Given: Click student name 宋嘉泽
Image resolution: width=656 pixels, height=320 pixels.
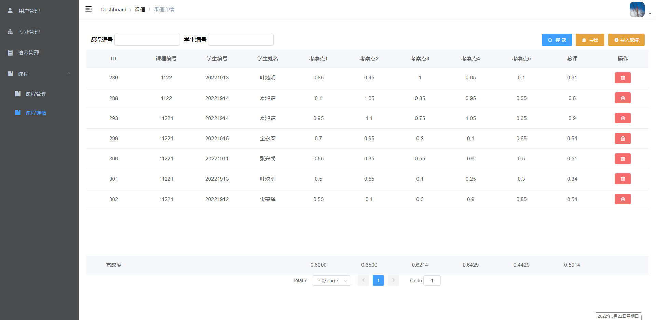Looking at the screenshot, I should click(x=268, y=199).
